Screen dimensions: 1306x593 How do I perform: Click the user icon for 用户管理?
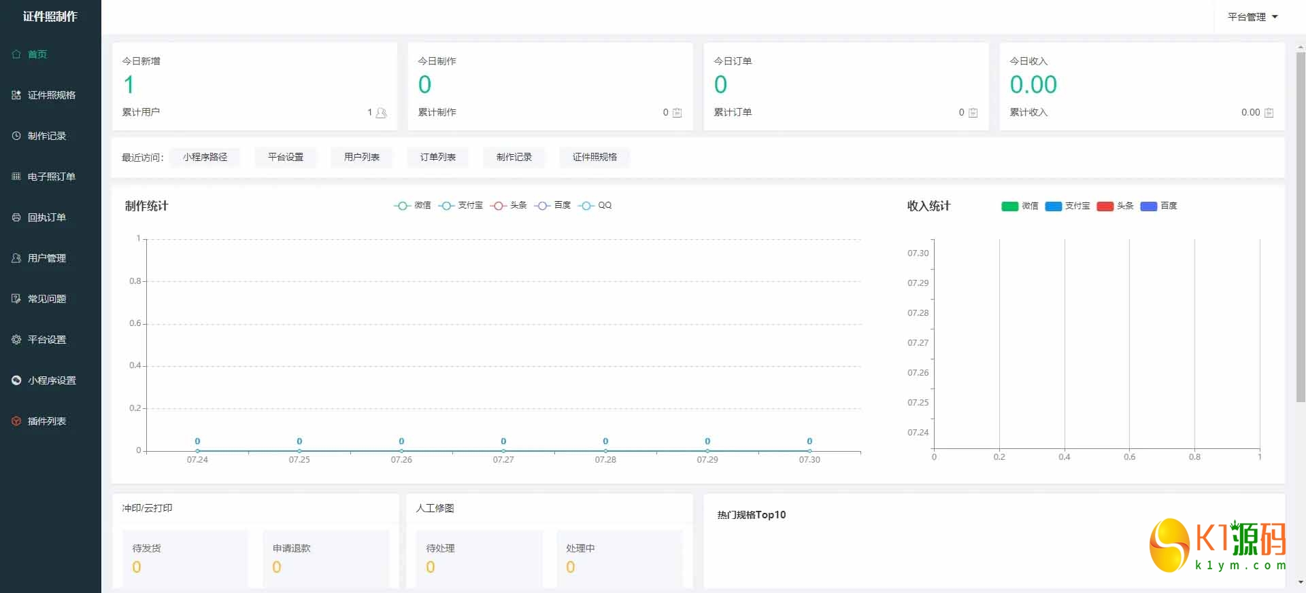16,258
